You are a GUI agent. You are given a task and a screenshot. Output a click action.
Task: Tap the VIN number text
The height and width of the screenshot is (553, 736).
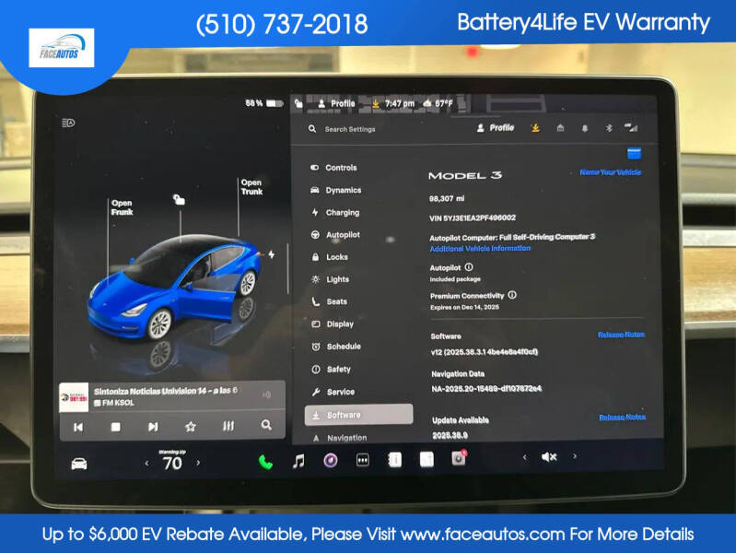pyautogui.click(x=473, y=218)
